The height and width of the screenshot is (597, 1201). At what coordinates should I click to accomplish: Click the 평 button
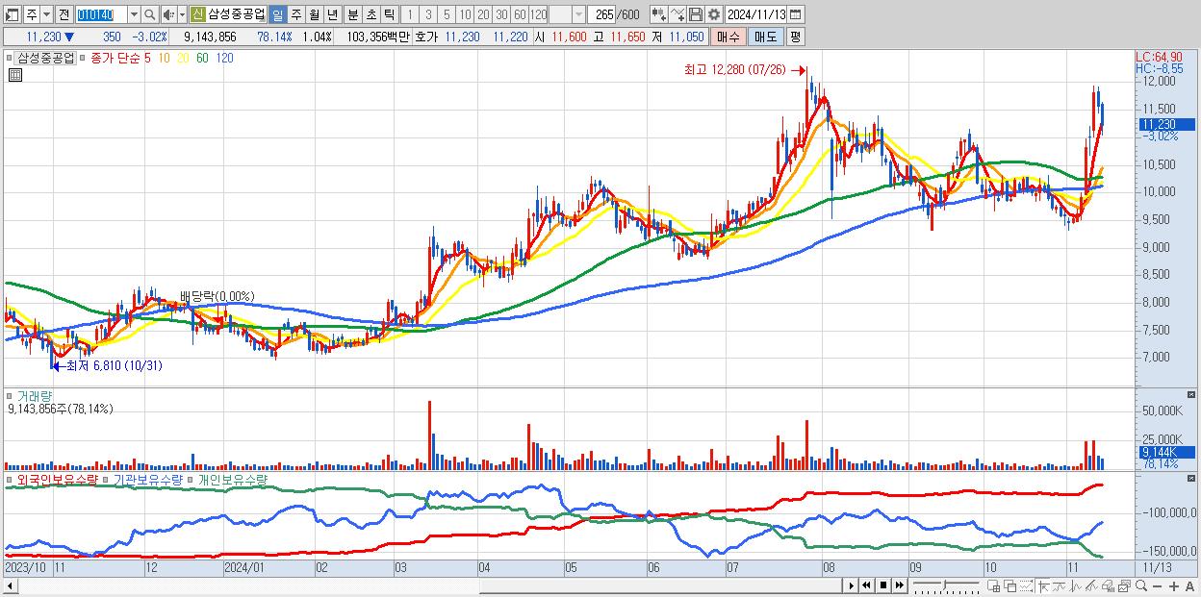[795, 37]
